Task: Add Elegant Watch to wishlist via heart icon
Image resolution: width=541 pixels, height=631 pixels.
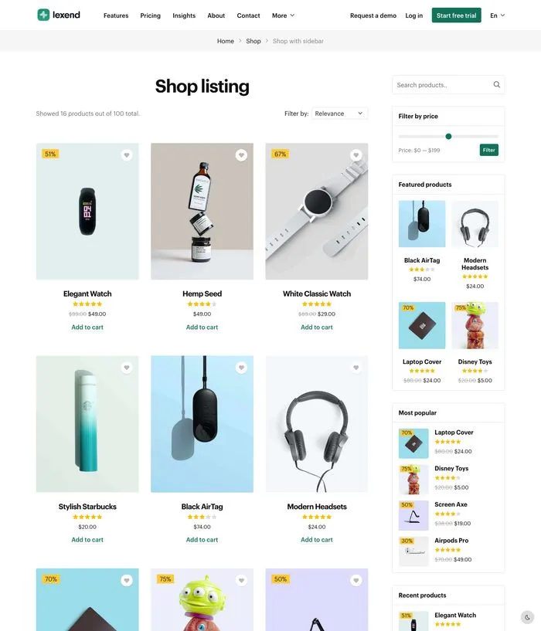Action: pos(127,155)
